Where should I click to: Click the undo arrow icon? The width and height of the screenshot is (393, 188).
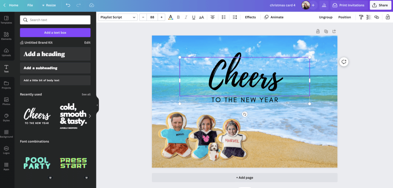(x=68, y=5)
